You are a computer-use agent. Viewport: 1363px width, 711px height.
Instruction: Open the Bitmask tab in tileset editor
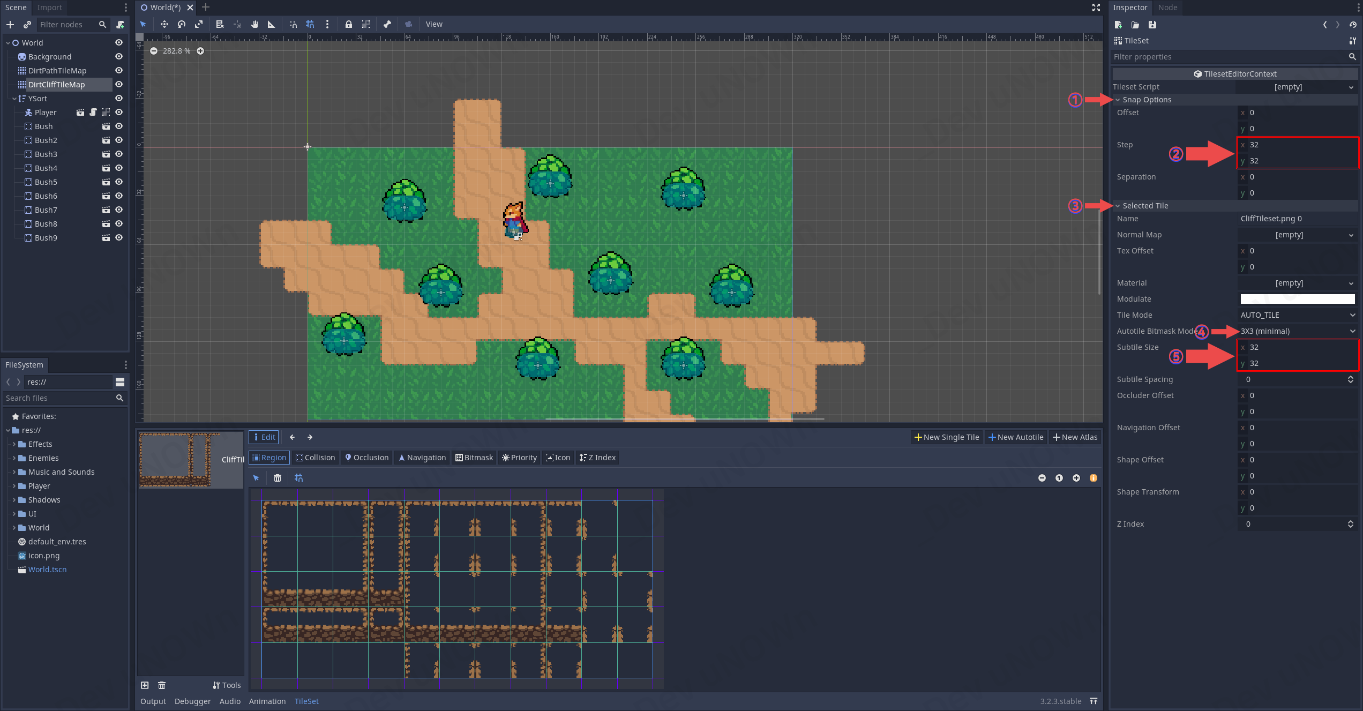[x=474, y=458]
